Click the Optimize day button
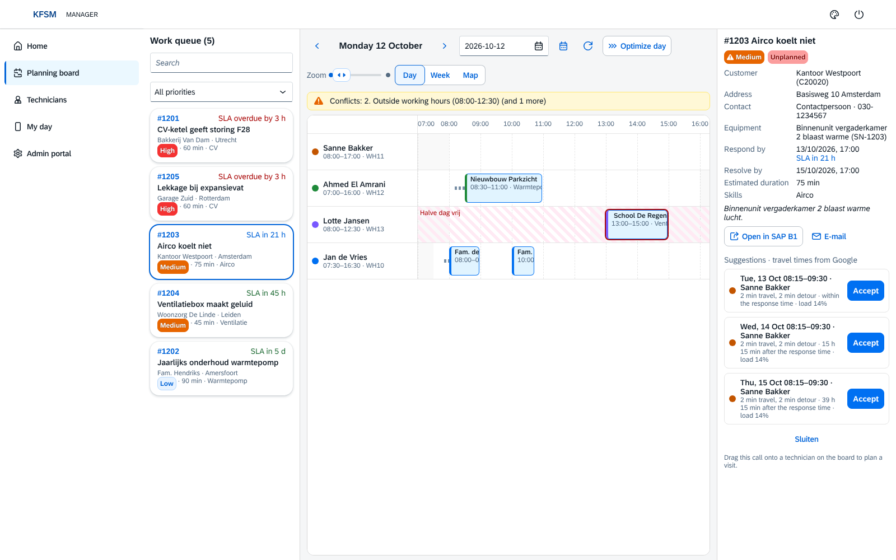The width and height of the screenshot is (896, 560). coord(637,46)
